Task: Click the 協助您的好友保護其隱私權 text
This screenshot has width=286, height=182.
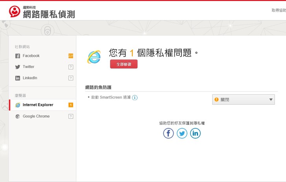Action: point(182,123)
